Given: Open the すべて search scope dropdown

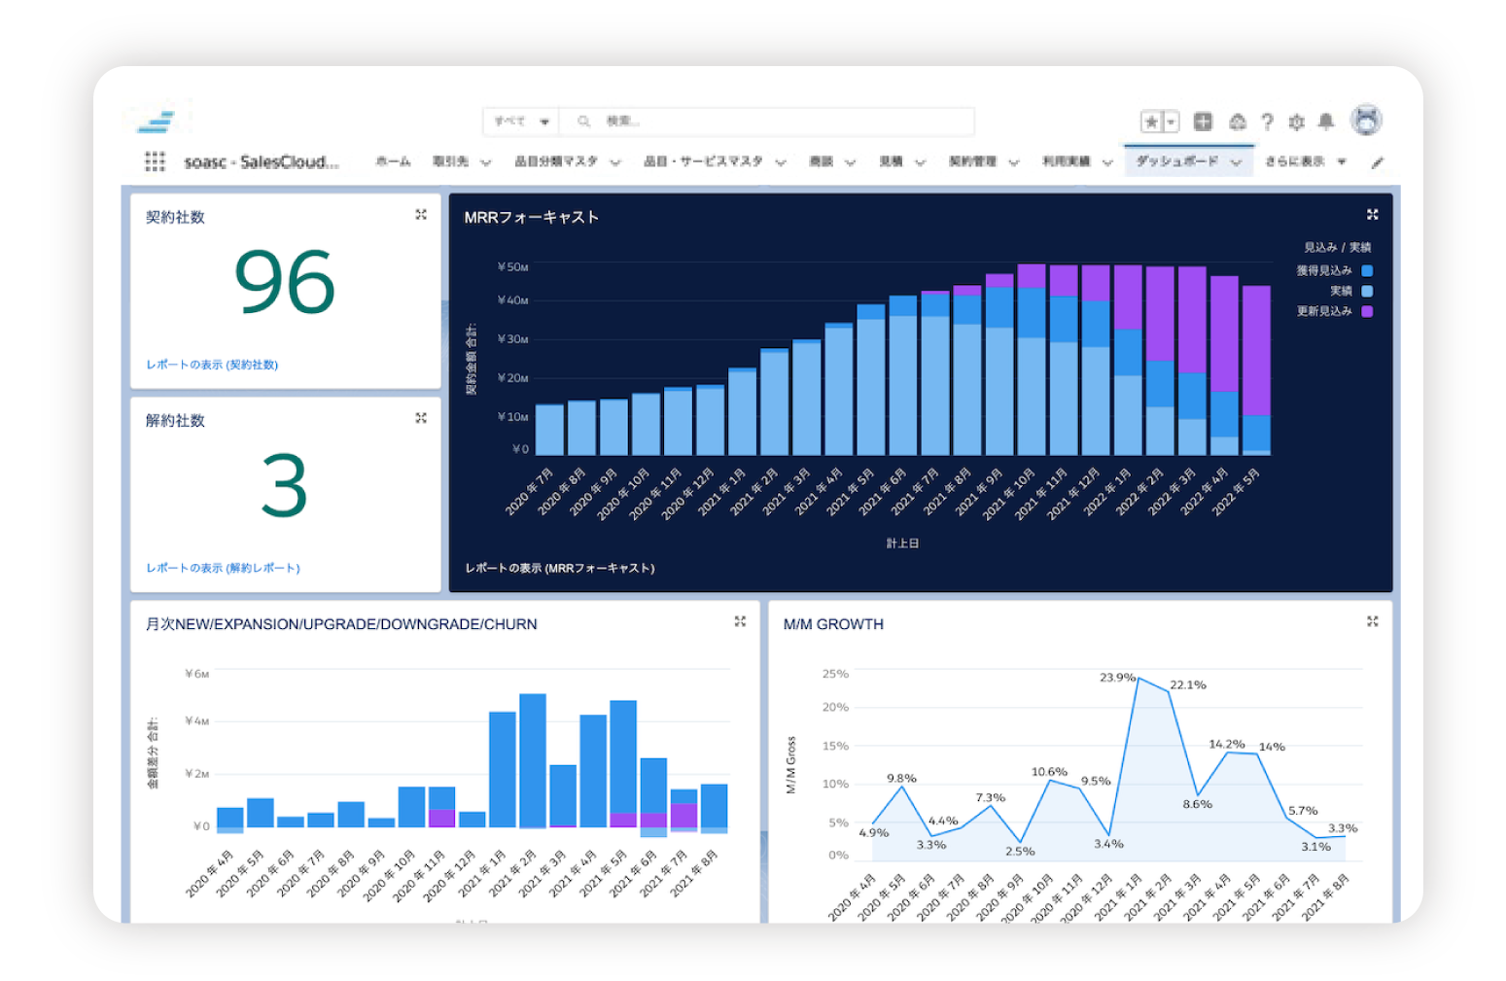Looking at the screenshot, I should click(521, 122).
